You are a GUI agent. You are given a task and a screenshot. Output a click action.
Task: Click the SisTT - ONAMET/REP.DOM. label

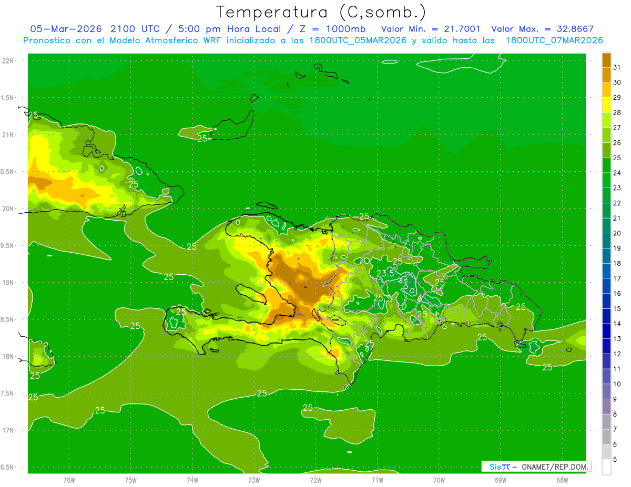click(536, 467)
